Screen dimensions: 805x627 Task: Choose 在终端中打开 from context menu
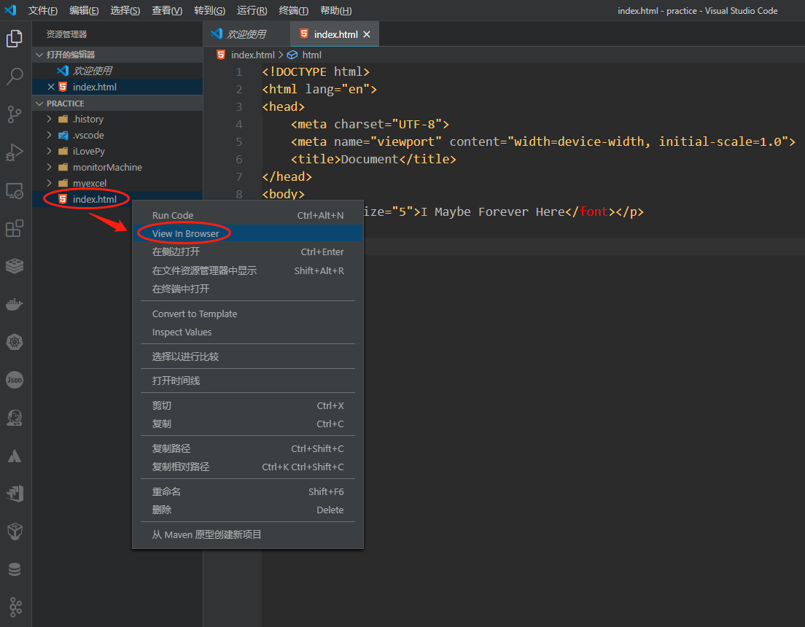[x=247, y=289]
